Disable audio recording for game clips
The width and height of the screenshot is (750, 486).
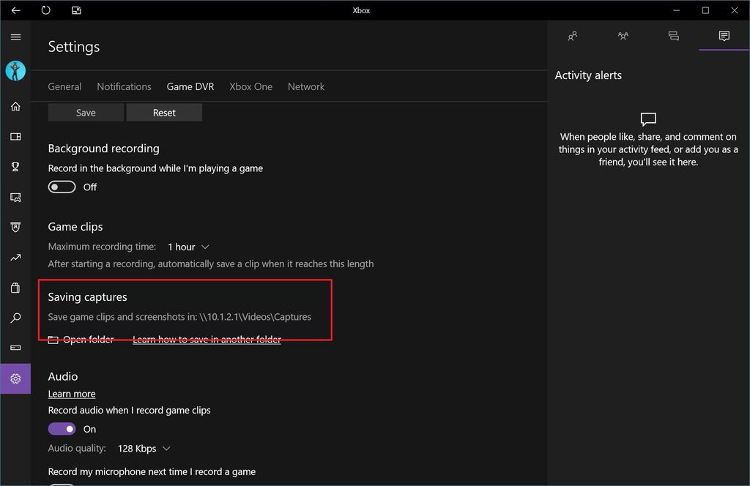62,428
